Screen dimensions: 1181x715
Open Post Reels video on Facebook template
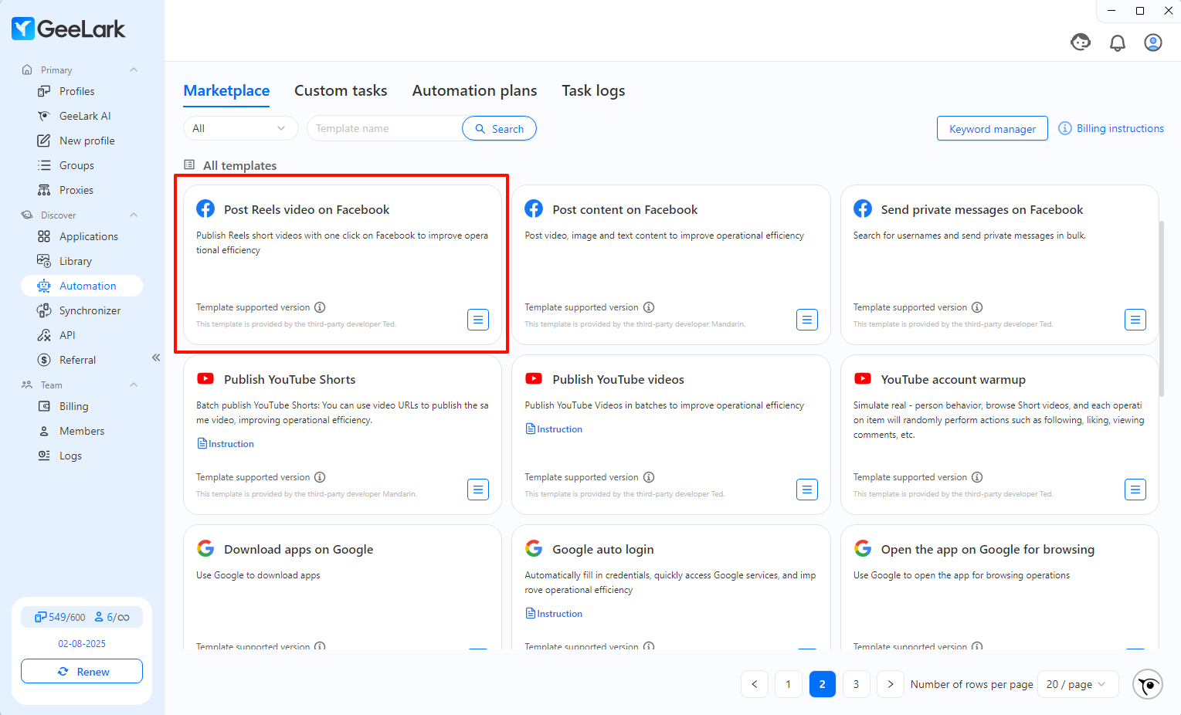(342, 265)
